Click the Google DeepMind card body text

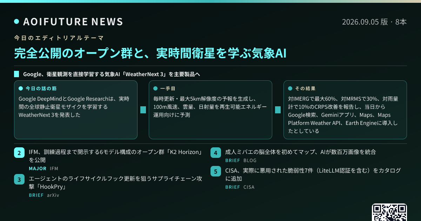point(74,107)
